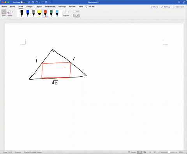This screenshot has height=154, width=187.
Task: Choose the light blue pen
Action: click(x=57, y=13)
